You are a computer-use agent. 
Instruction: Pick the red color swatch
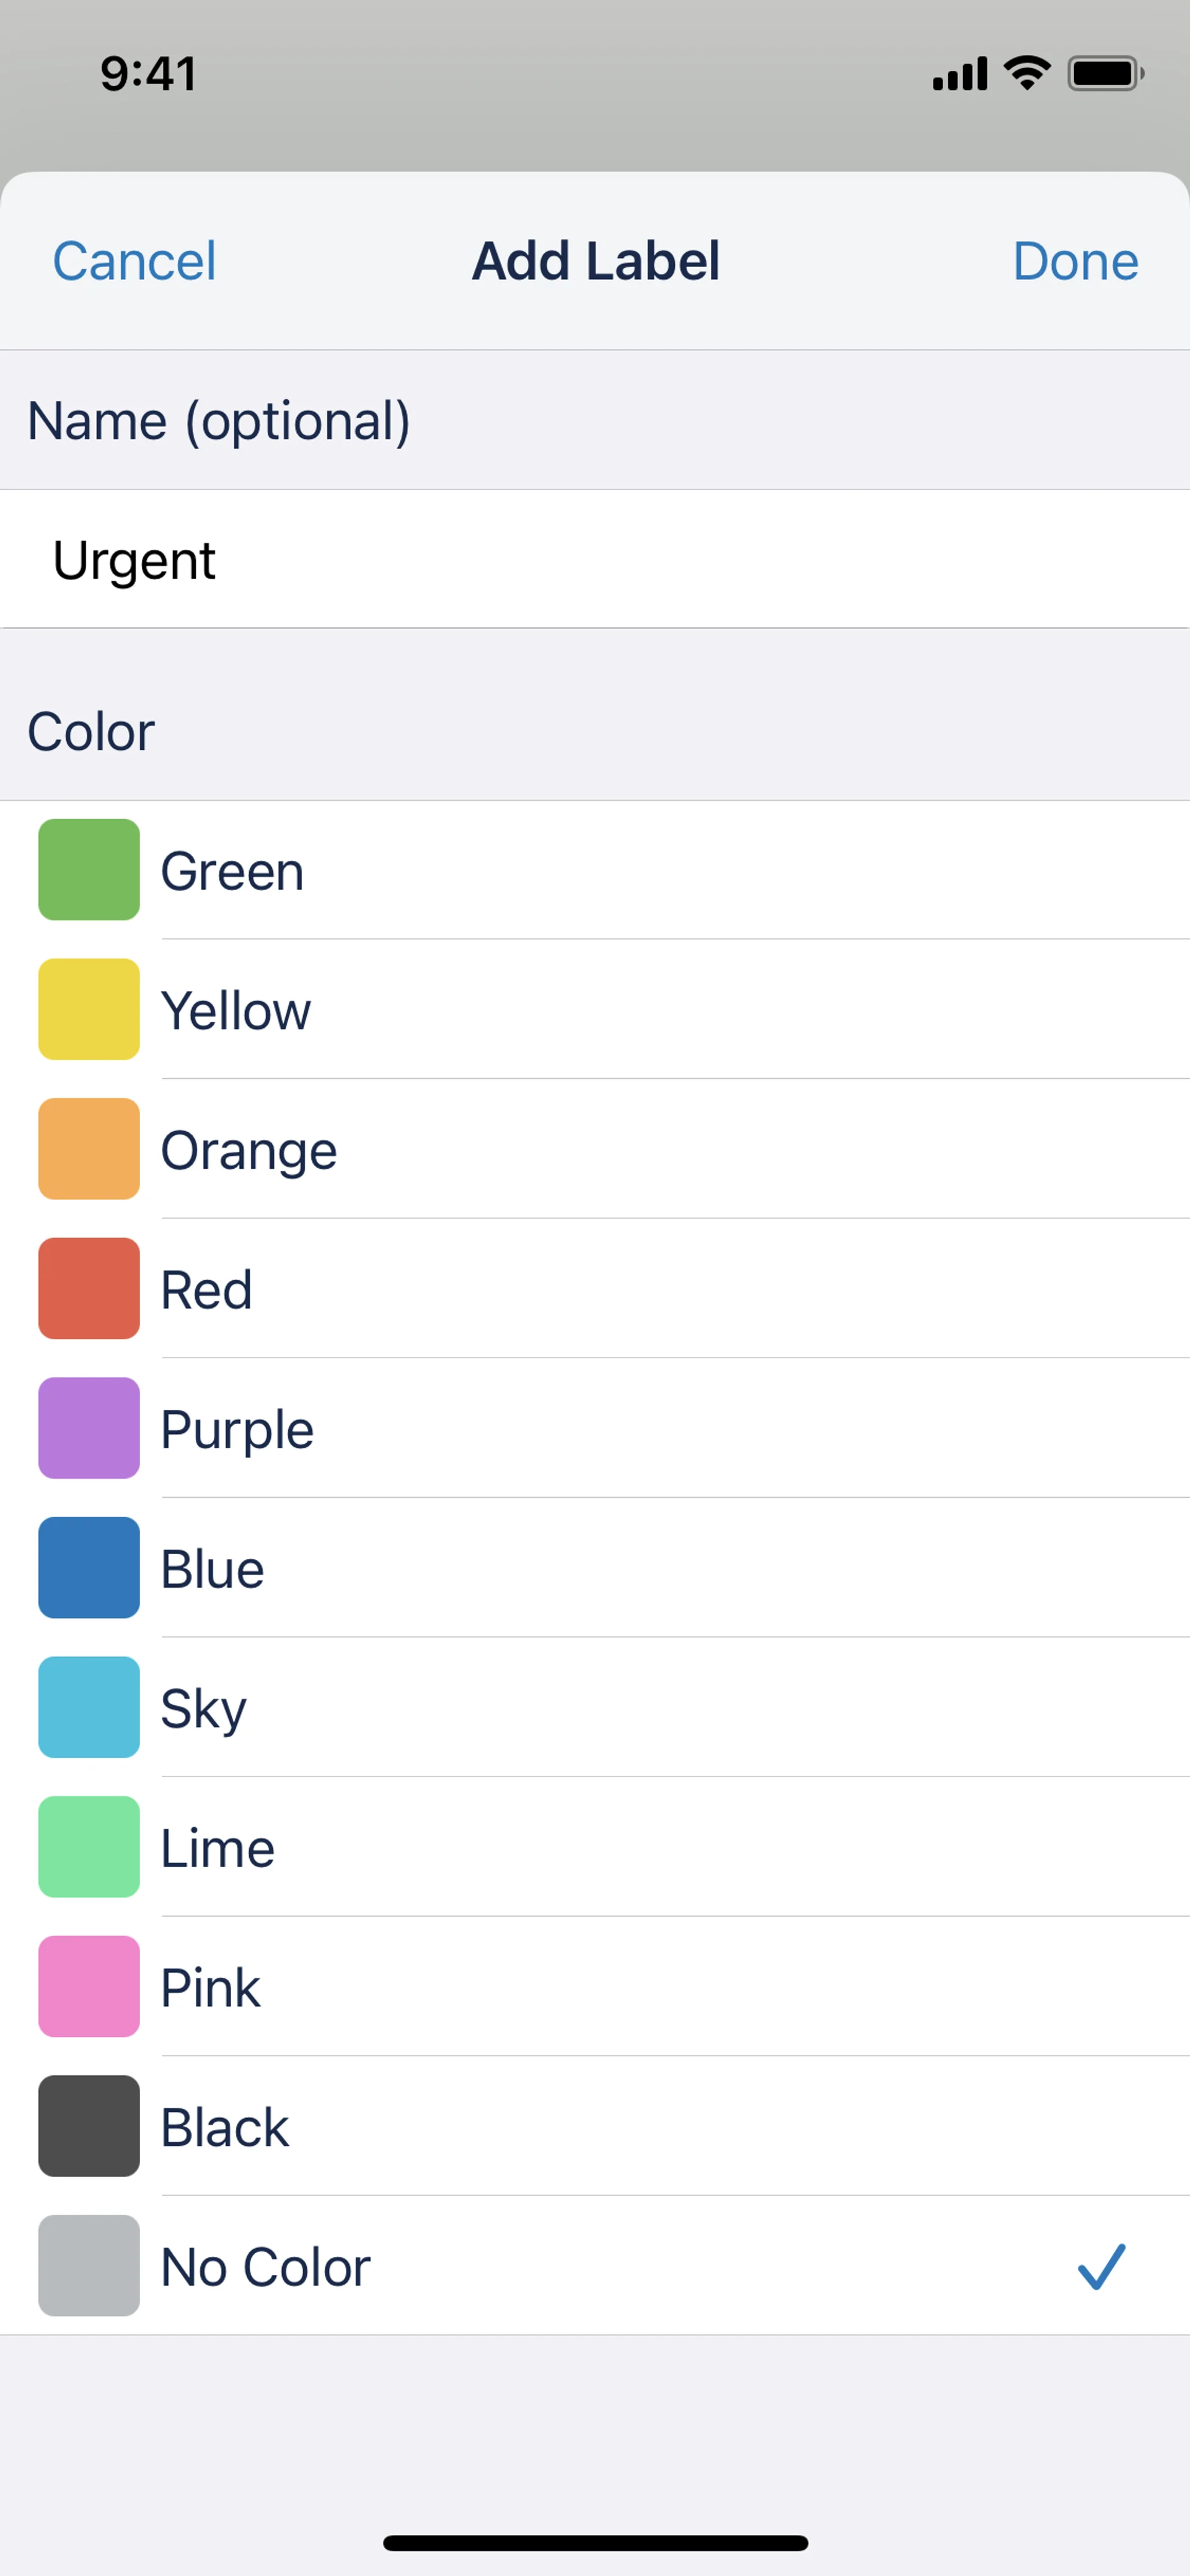tap(88, 1288)
